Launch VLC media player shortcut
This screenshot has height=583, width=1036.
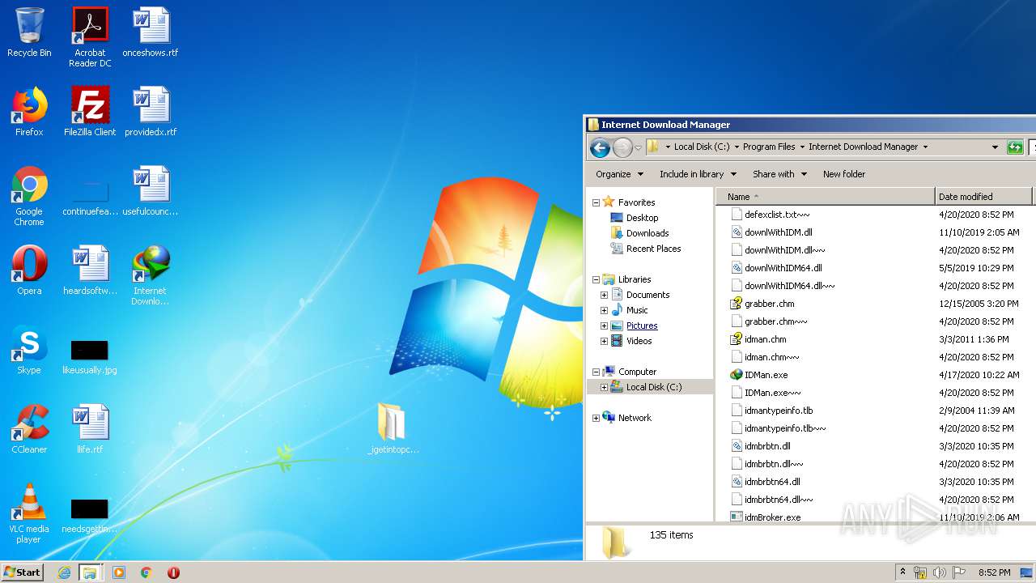(29, 513)
